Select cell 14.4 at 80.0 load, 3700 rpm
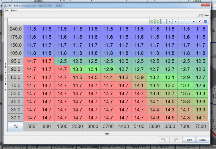 pyautogui.click(x=108, y=77)
